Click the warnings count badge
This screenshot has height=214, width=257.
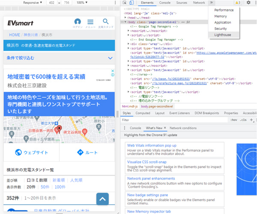point(238,3)
